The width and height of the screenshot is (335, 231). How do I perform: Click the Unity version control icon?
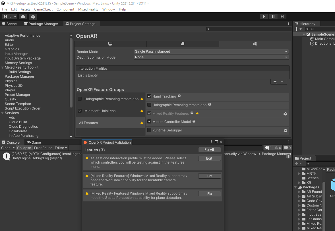click(33, 17)
